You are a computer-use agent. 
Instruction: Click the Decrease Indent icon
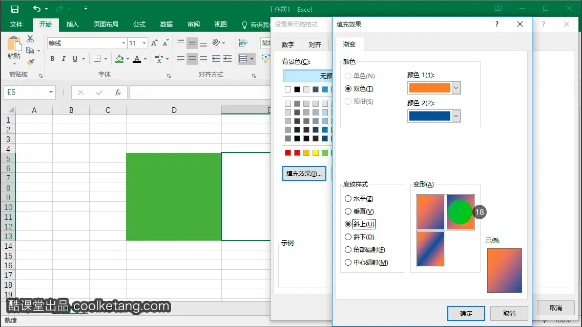[x=216, y=59]
